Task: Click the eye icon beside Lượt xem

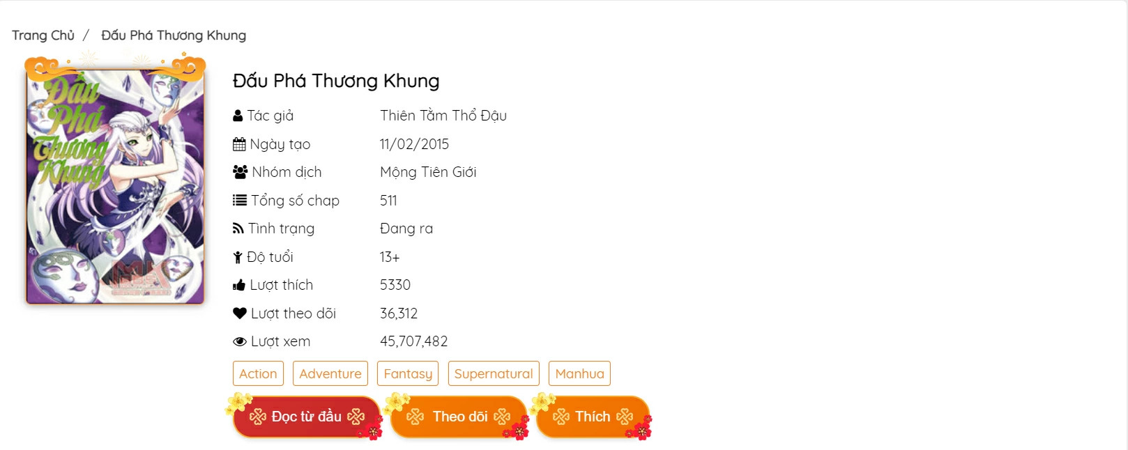Action: (240, 342)
